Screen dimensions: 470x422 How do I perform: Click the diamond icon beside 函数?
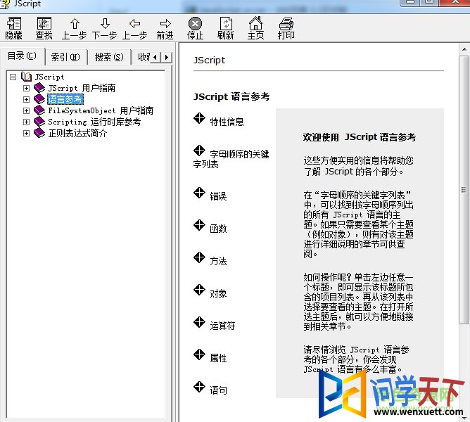(199, 225)
